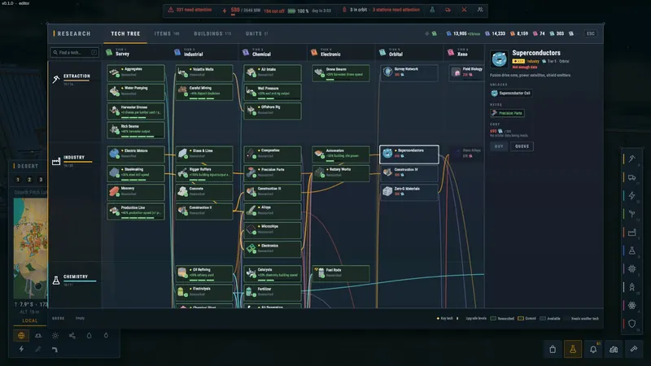Screen dimensions: 651x366
Task: Toggle the sun overlay icon on minimap
Action: [x=55, y=335]
